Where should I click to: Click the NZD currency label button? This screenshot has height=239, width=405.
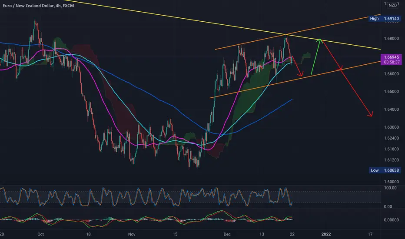[x=392, y=5]
